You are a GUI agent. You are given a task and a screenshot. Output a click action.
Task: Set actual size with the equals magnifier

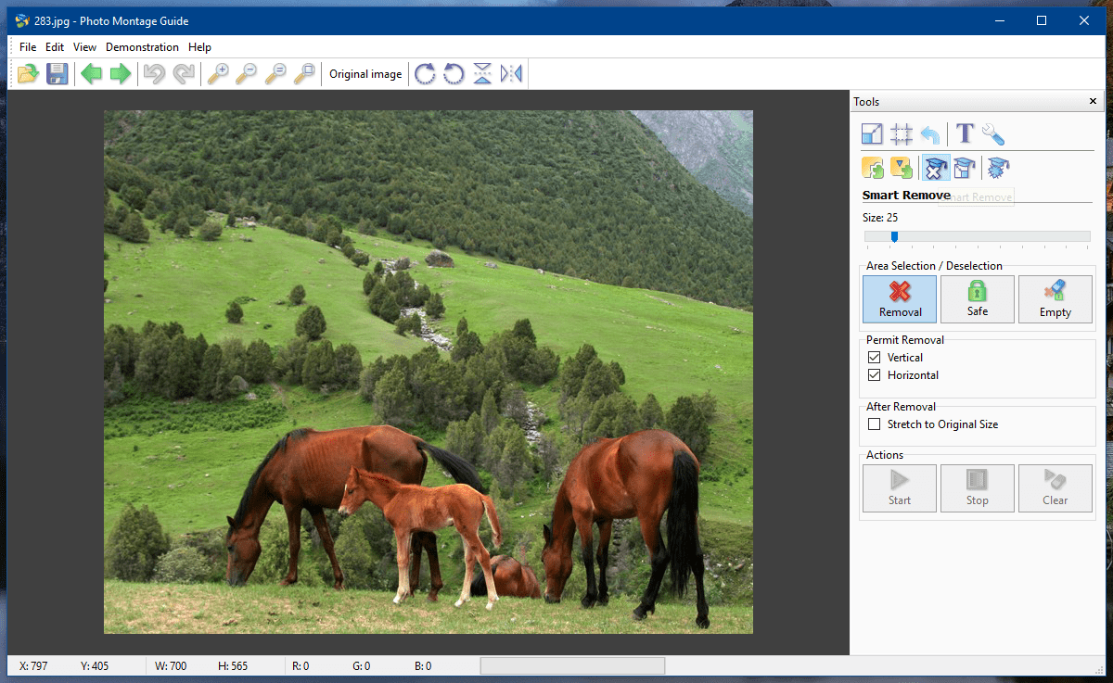click(x=275, y=74)
